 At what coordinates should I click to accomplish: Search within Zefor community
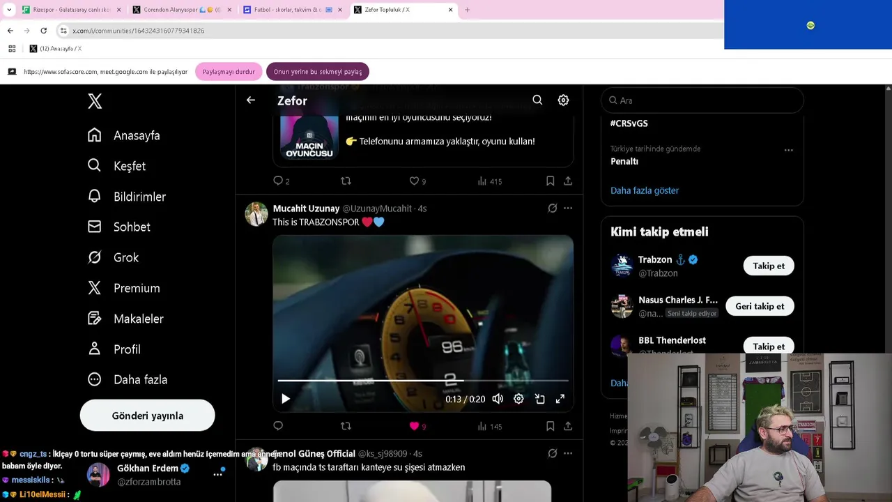(537, 100)
